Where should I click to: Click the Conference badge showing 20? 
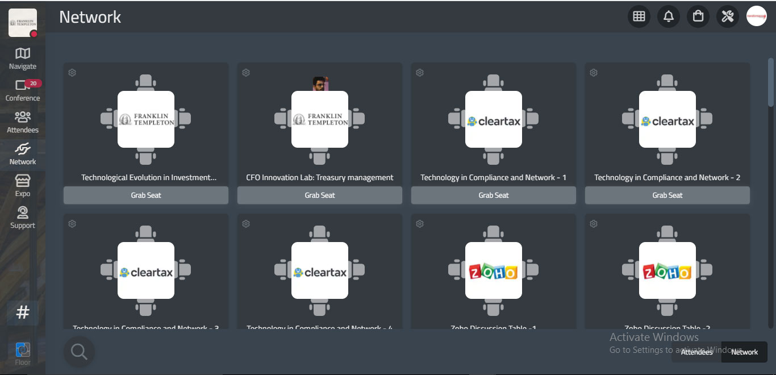(34, 84)
